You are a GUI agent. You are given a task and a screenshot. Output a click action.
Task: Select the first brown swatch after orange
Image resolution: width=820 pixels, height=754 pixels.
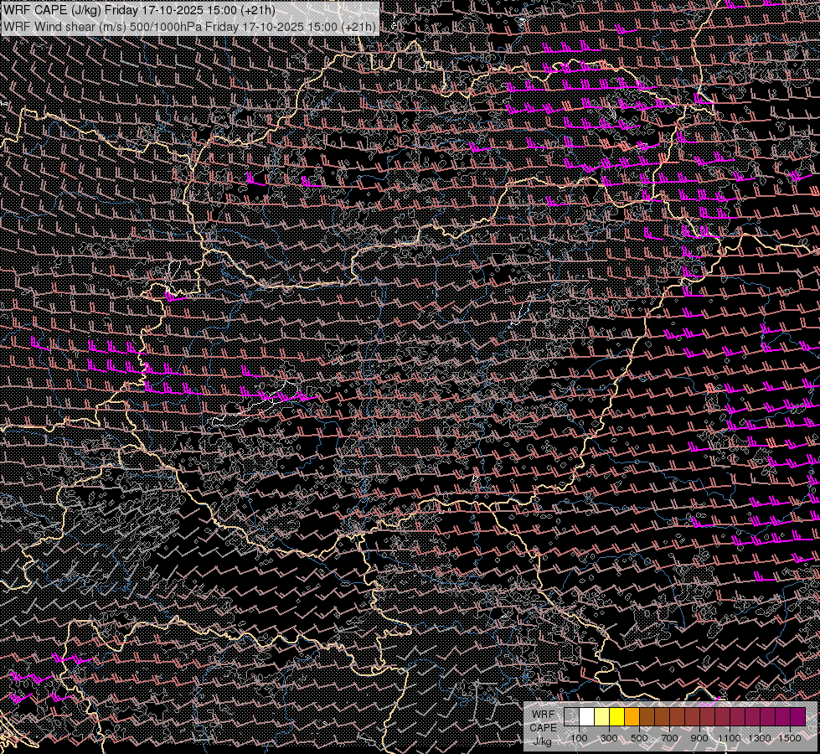pos(647,716)
